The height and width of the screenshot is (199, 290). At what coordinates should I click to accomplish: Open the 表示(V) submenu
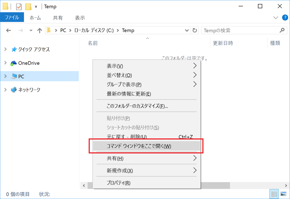click(x=146, y=66)
